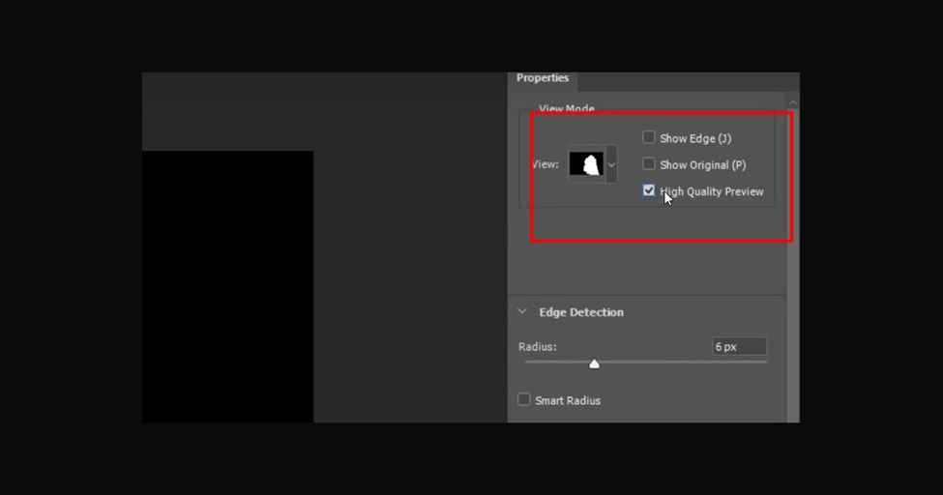Click the Radius label
Screen dimensions: 943x495
(x=538, y=347)
